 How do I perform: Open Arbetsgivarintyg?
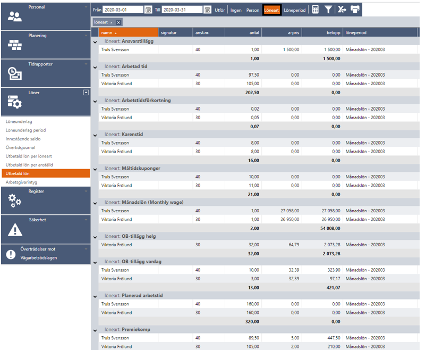click(21, 182)
